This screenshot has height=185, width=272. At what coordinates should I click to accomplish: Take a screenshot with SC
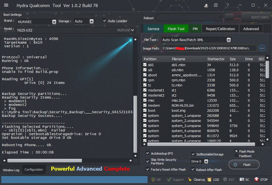click(244, 179)
